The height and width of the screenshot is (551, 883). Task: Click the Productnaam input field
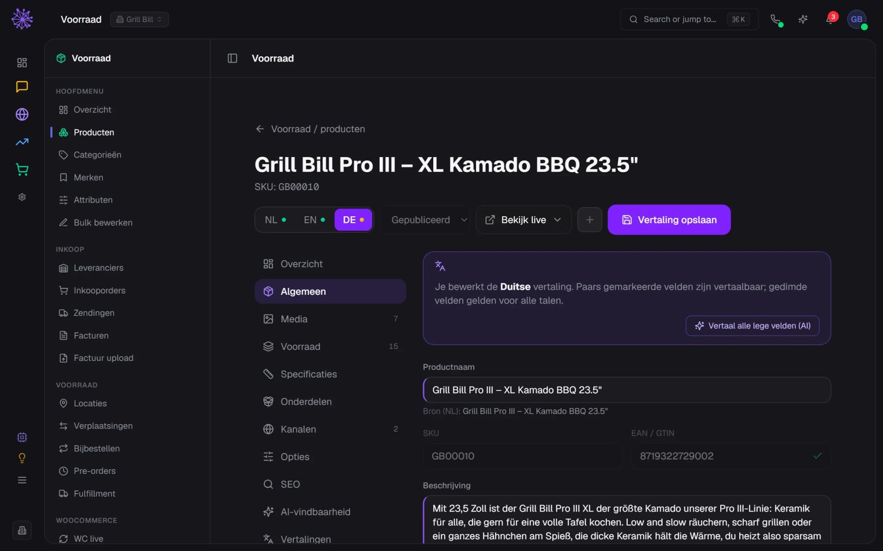[627, 390]
